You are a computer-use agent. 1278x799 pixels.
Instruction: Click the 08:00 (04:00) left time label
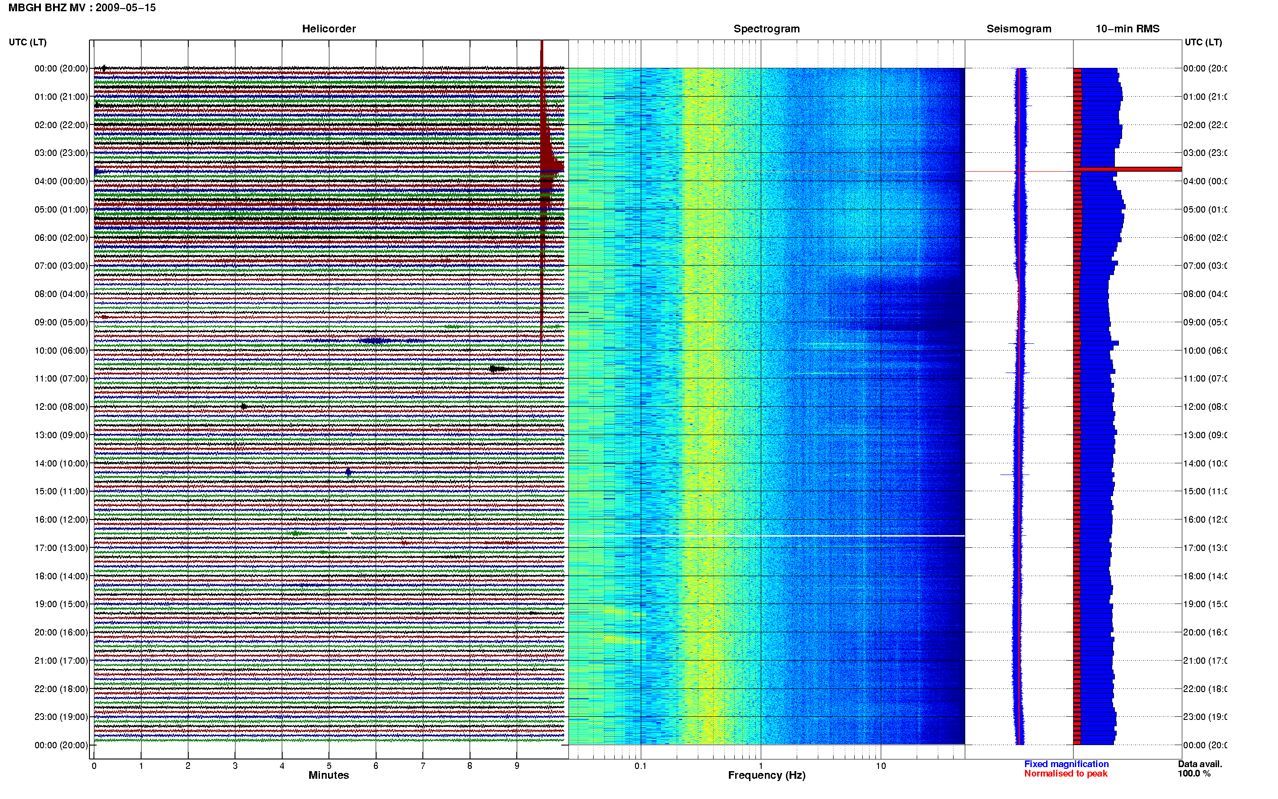pos(61,294)
